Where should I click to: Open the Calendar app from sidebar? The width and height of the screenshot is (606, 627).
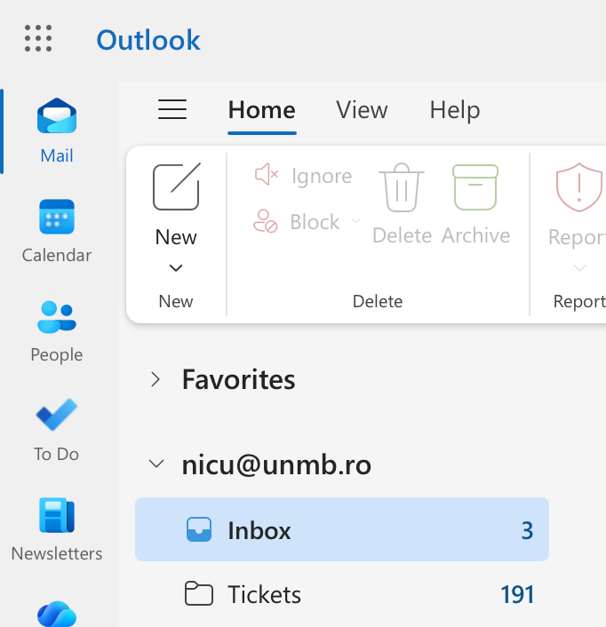(57, 217)
